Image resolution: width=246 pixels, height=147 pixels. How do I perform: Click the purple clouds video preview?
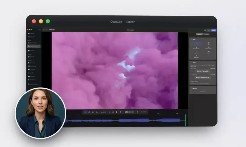pos(115,70)
